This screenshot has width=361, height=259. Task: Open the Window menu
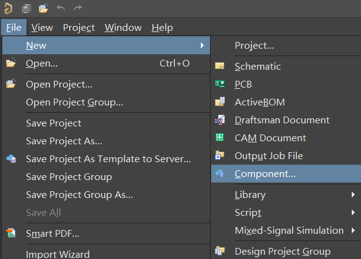[123, 27]
